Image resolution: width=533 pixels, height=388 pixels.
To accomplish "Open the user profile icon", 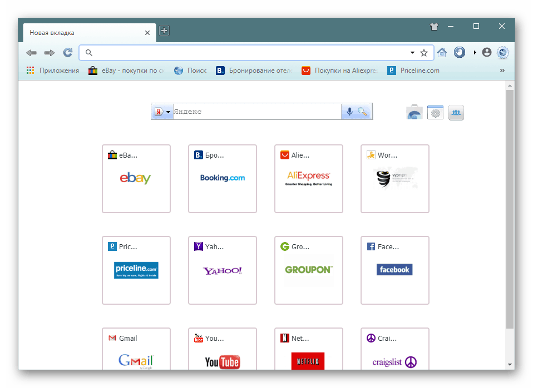I will [x=487, y=52].
